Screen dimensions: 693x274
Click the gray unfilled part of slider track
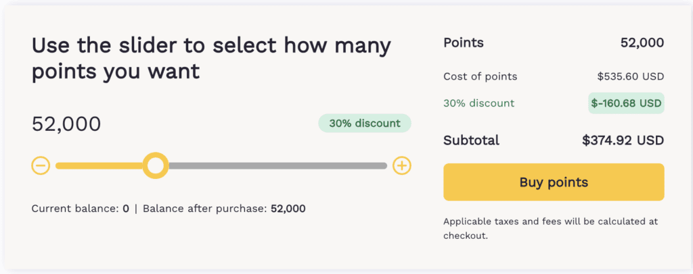(x=277, y=165)
